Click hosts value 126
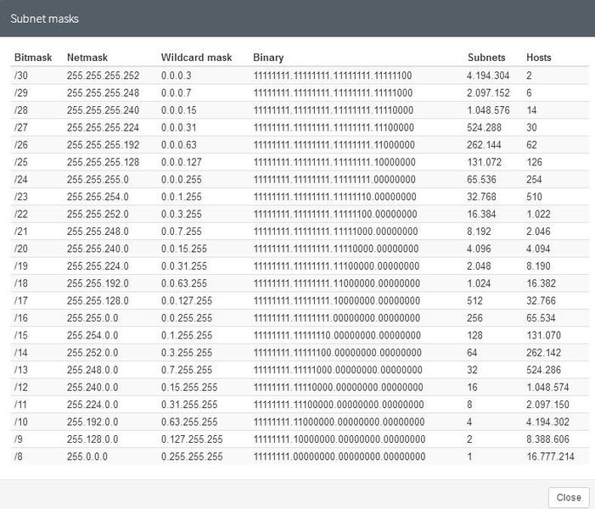 tap(534, 162)
